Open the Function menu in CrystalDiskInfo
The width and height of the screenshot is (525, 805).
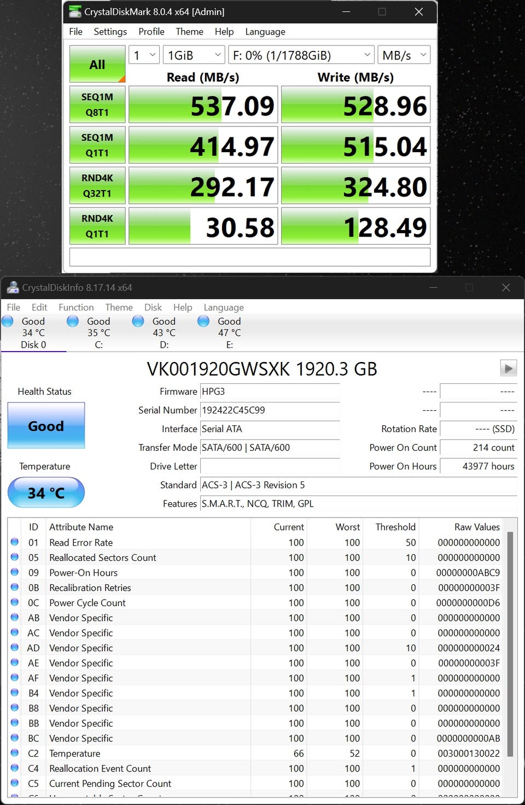(76, 307)
